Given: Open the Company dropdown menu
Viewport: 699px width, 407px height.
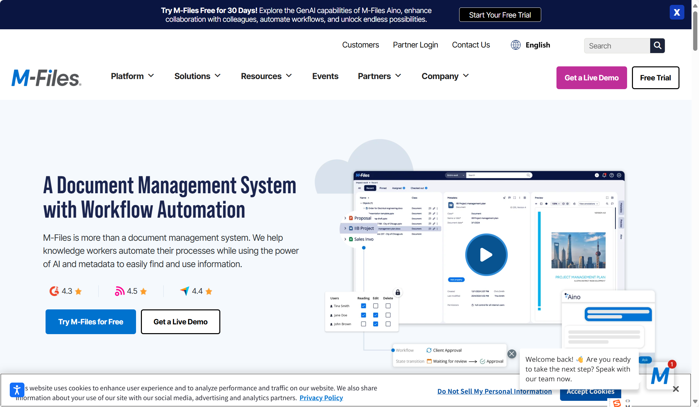Looking at the screenshot, I should click(445, 76).
